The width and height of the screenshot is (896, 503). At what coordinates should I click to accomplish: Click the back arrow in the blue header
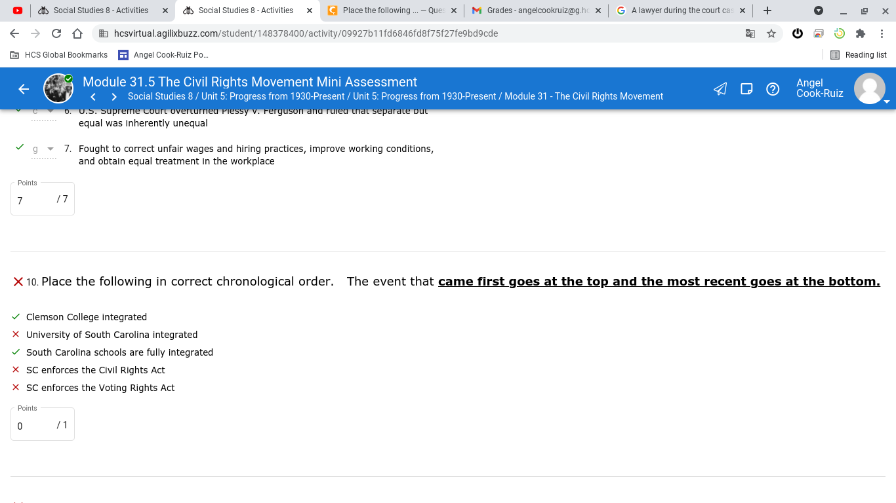[x=24, y=89]
